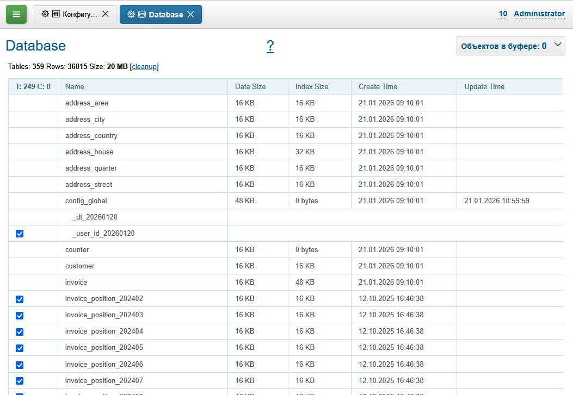The height and width of the screenshot is (395, 573).
Task: Open the question mark help link
Action: click(x=270, y=46)
